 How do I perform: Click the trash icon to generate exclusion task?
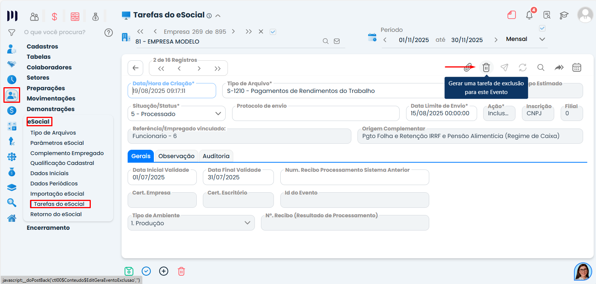(486, 67)
